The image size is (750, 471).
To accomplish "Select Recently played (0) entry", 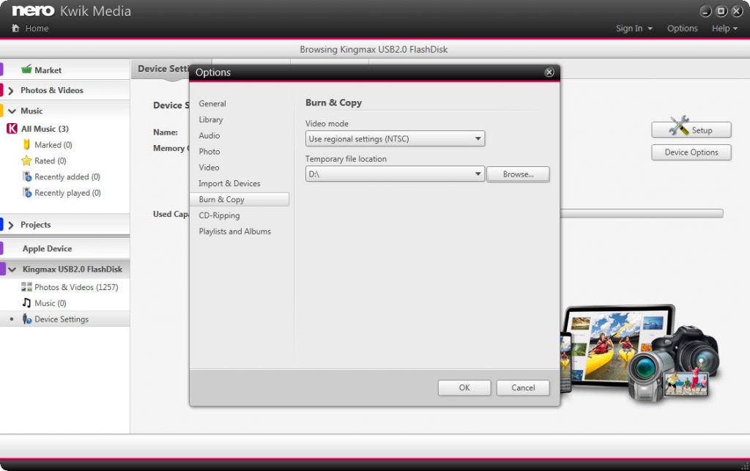I will pos(67,193).
